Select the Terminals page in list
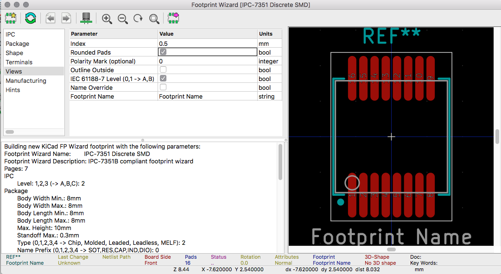This screenshot has width=501, height=274. point(19,62)
